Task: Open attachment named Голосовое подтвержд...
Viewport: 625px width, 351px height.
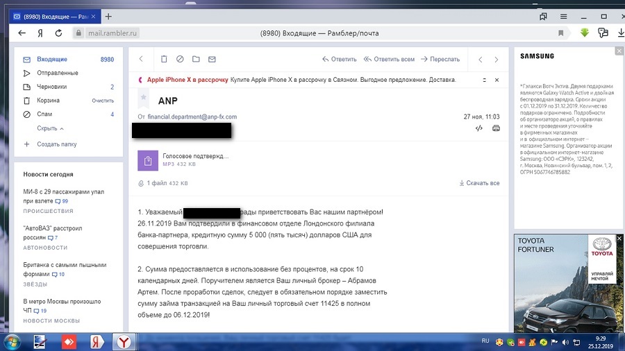Action: point(195,156)
